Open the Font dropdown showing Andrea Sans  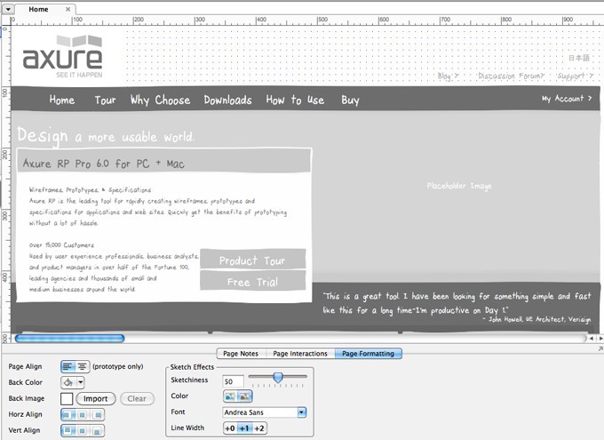265,412
